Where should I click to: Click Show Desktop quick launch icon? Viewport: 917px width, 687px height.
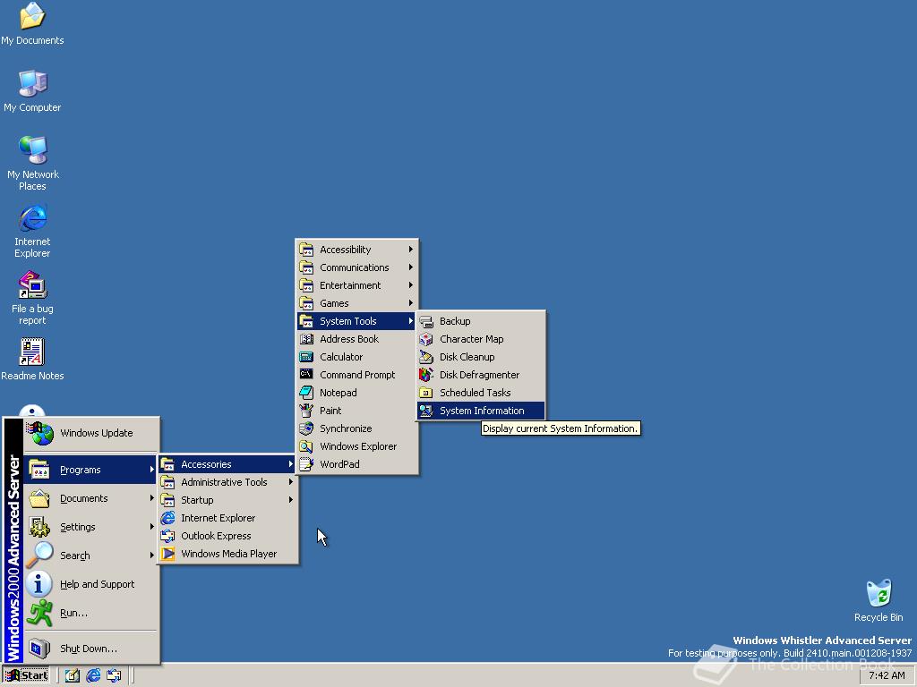(72, 676)
